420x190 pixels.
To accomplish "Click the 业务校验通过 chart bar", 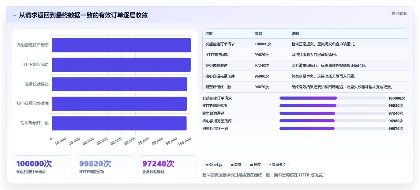I will [119, 84].
